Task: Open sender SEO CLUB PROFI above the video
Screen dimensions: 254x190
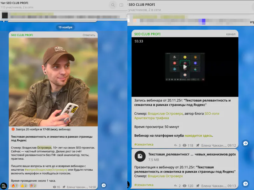Action: click(147, 34)
